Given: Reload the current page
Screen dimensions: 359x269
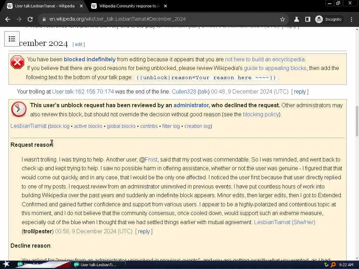Looking at the screenshot, I should (30, 19).
